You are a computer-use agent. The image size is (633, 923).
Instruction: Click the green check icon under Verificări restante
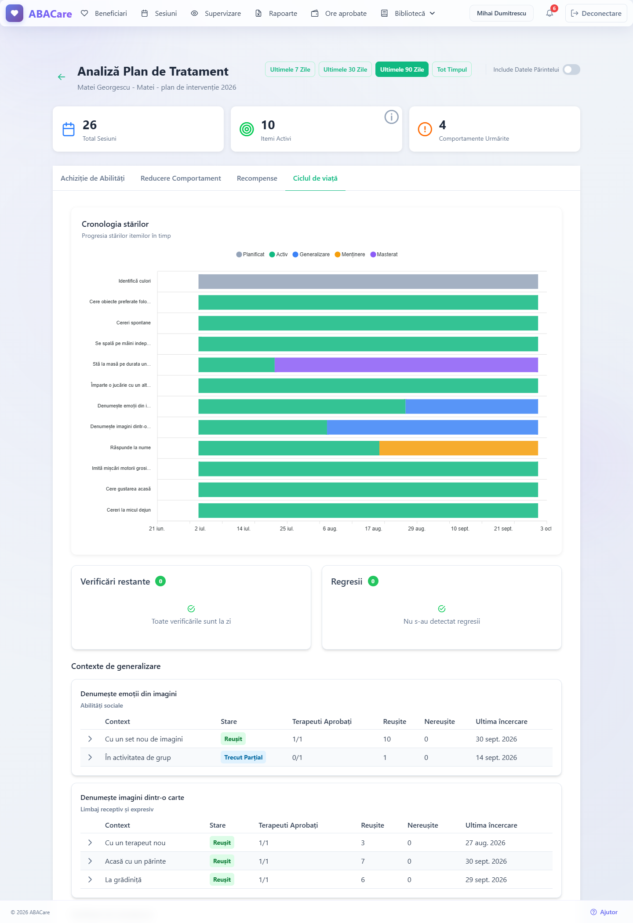[x=191, y=609]
